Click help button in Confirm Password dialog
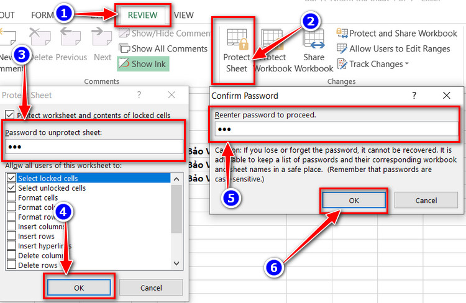Screen dimensions: 466x303 (x=414, y=96)
